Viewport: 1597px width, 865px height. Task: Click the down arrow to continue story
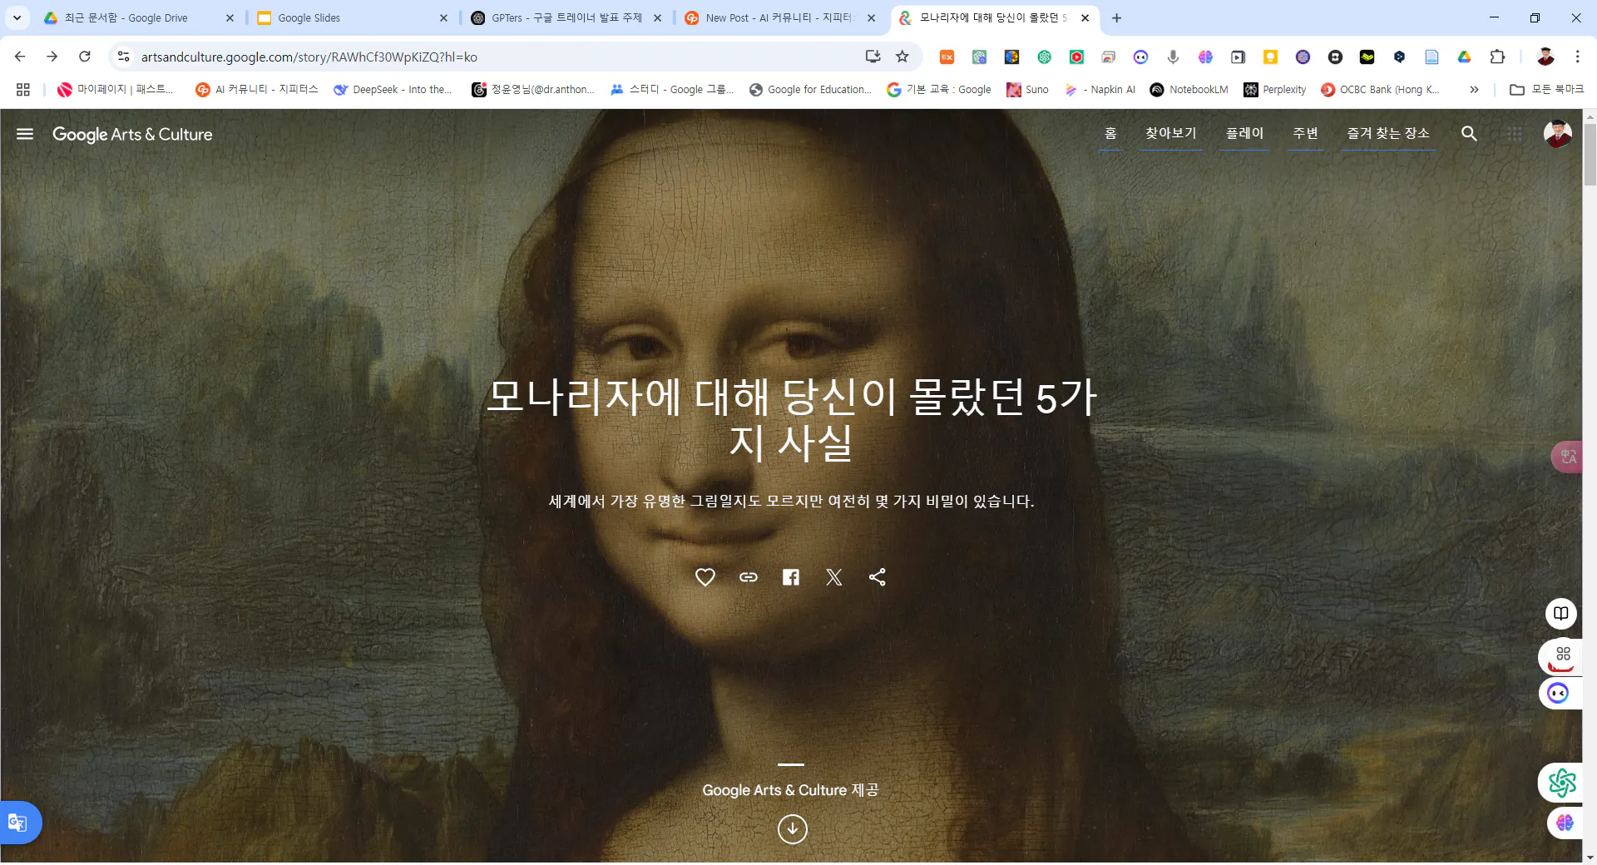coord(792,829)
